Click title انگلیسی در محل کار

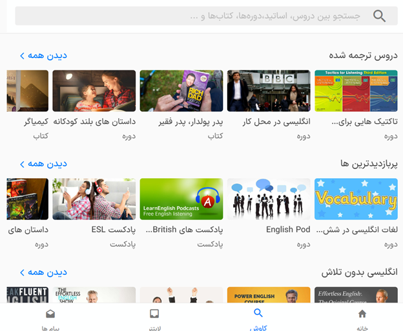tap(276, 122)
